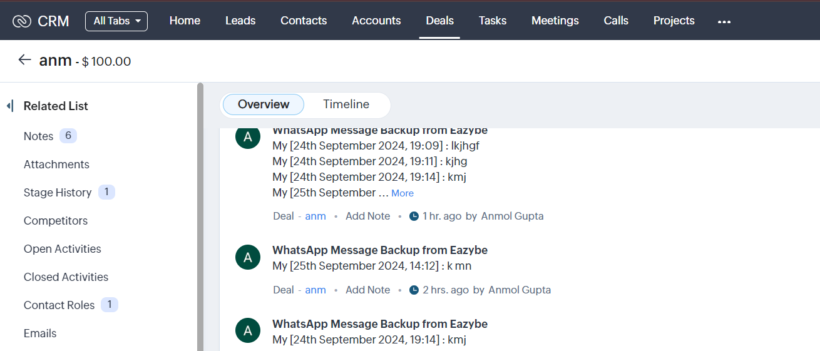Image resolution: width=820 pixels, height=351 pixels.
Task: Collapse the Related List sidebar icon
Action: 10,106
